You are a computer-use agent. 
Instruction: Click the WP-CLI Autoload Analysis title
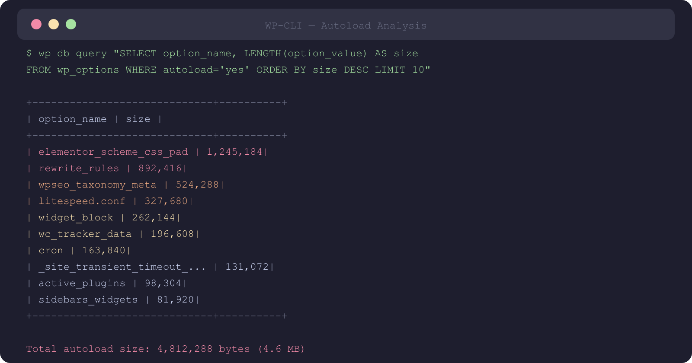coord(345,25)
